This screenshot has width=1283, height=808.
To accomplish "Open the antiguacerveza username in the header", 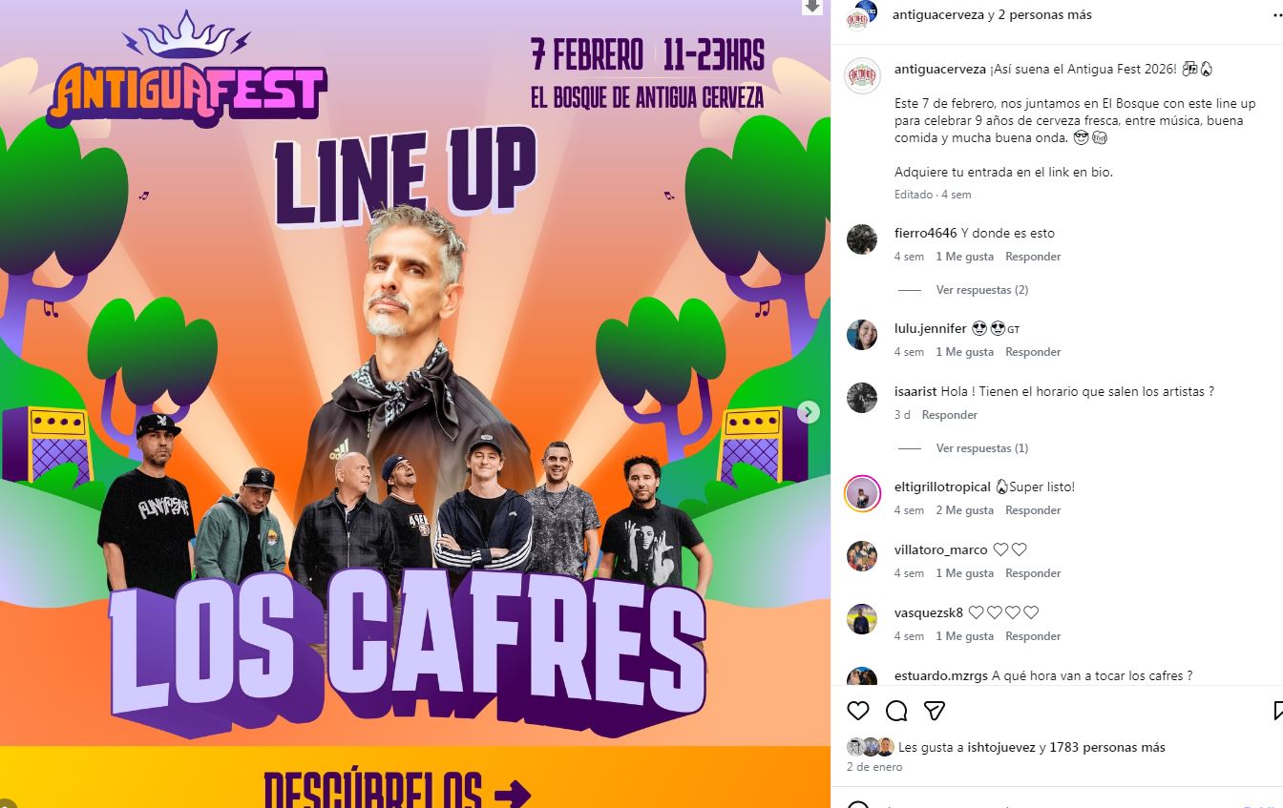I will point(938,14).
